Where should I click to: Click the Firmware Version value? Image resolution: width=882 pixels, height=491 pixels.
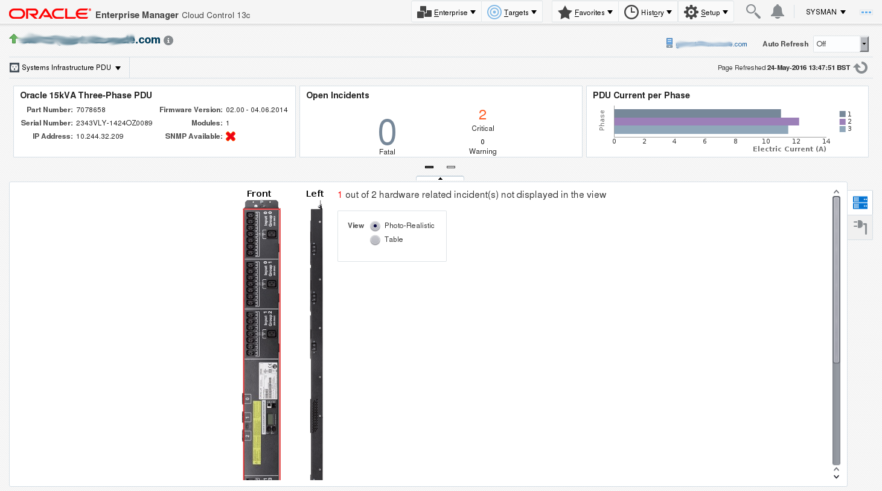click(x=257, y=110)
